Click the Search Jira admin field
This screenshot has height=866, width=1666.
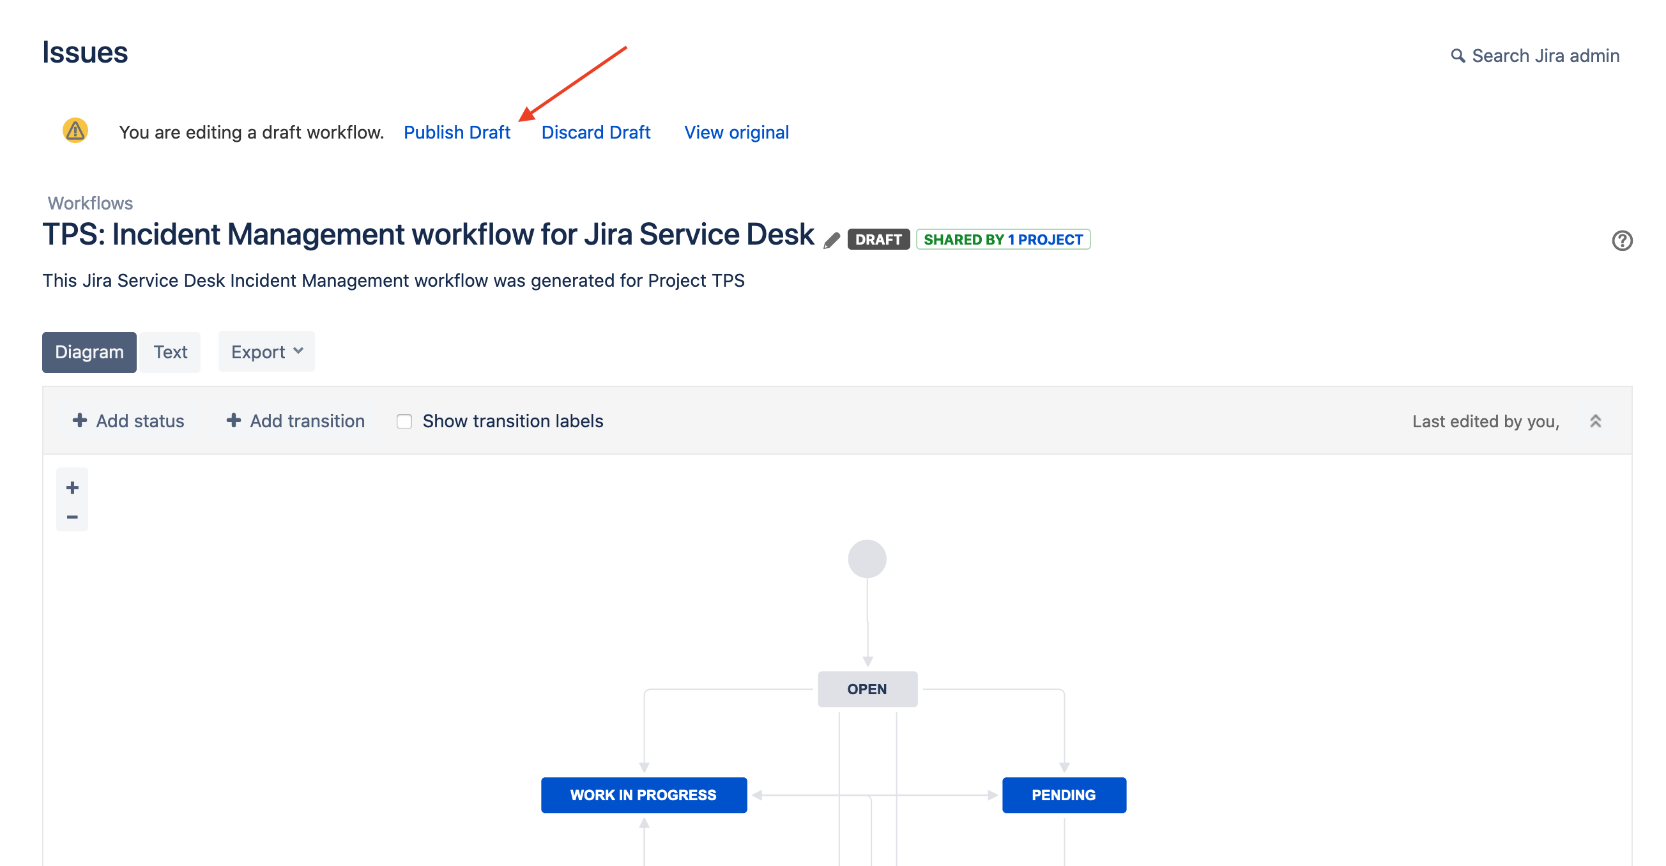click(x=1546, y=56)
